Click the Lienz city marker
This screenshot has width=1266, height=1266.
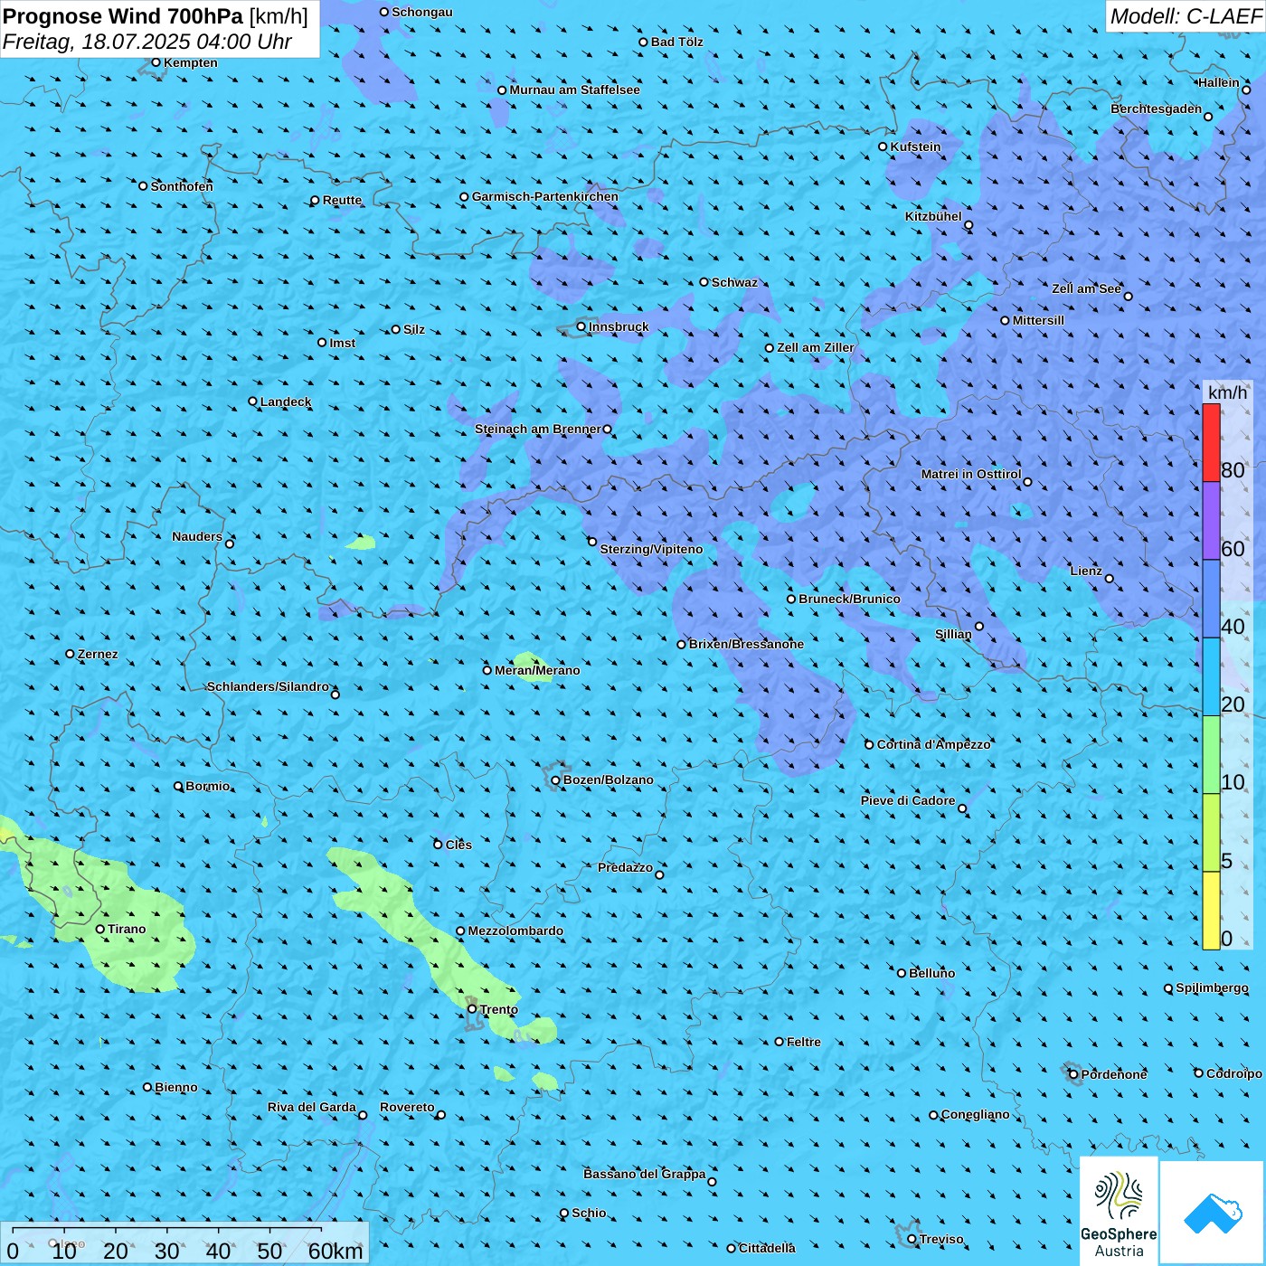pos(1110,579)
